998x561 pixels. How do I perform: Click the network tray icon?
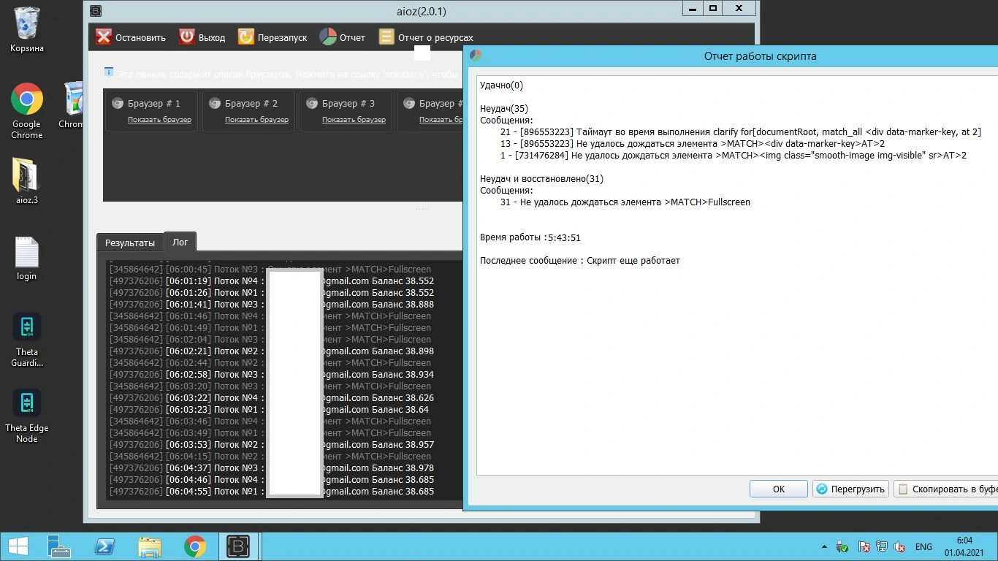882,546
